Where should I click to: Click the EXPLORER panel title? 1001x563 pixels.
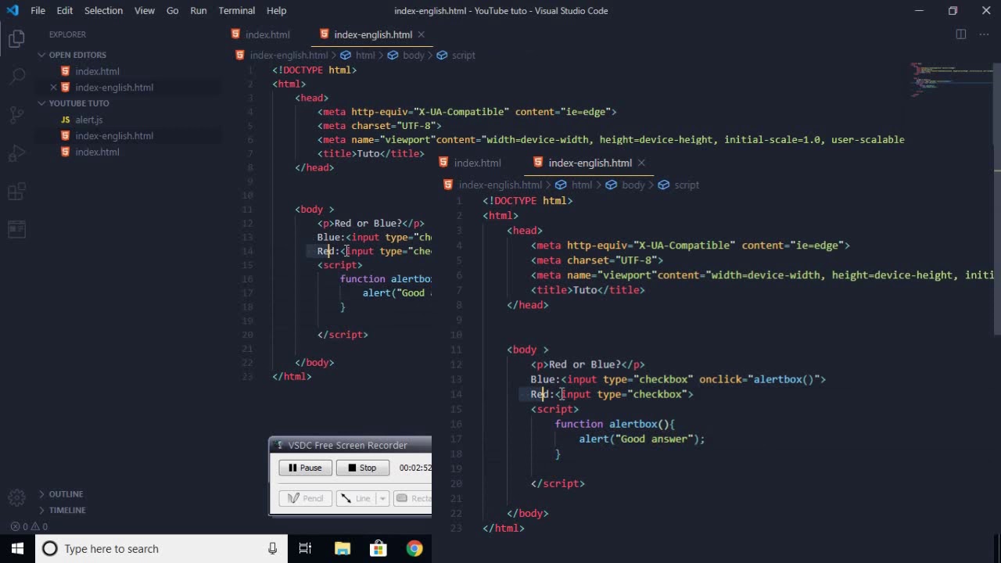coord(67,34)
